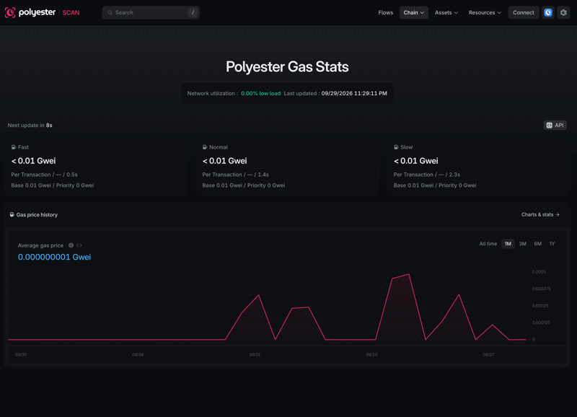The image size is (577, 417).
Task: Click the 'Next update in 8s' text
Action: [30, 125]
